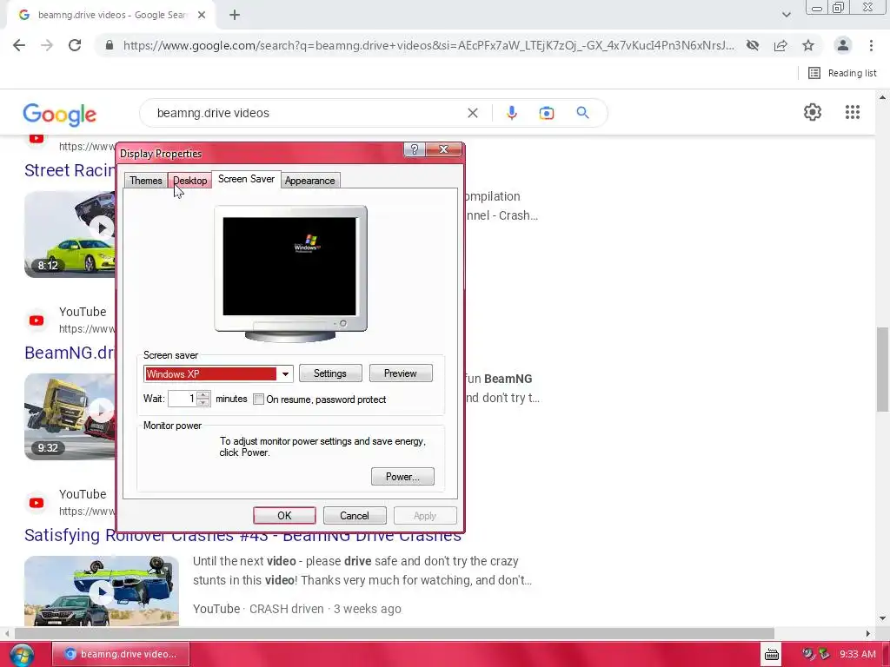
Task: Open the Windows XP screen saver dropdown
Action: pos(285,373)
